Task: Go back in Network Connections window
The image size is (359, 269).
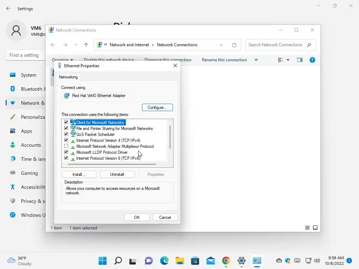Action: click(53, 45)
